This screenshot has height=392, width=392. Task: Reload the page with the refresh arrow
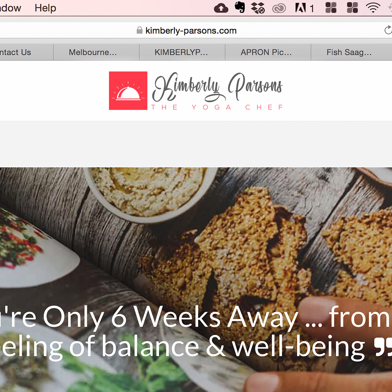click(388, 30)
